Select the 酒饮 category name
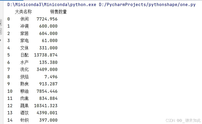Image resolution: width=202 pixels, height=124 pixels. [x=24, y=113]
